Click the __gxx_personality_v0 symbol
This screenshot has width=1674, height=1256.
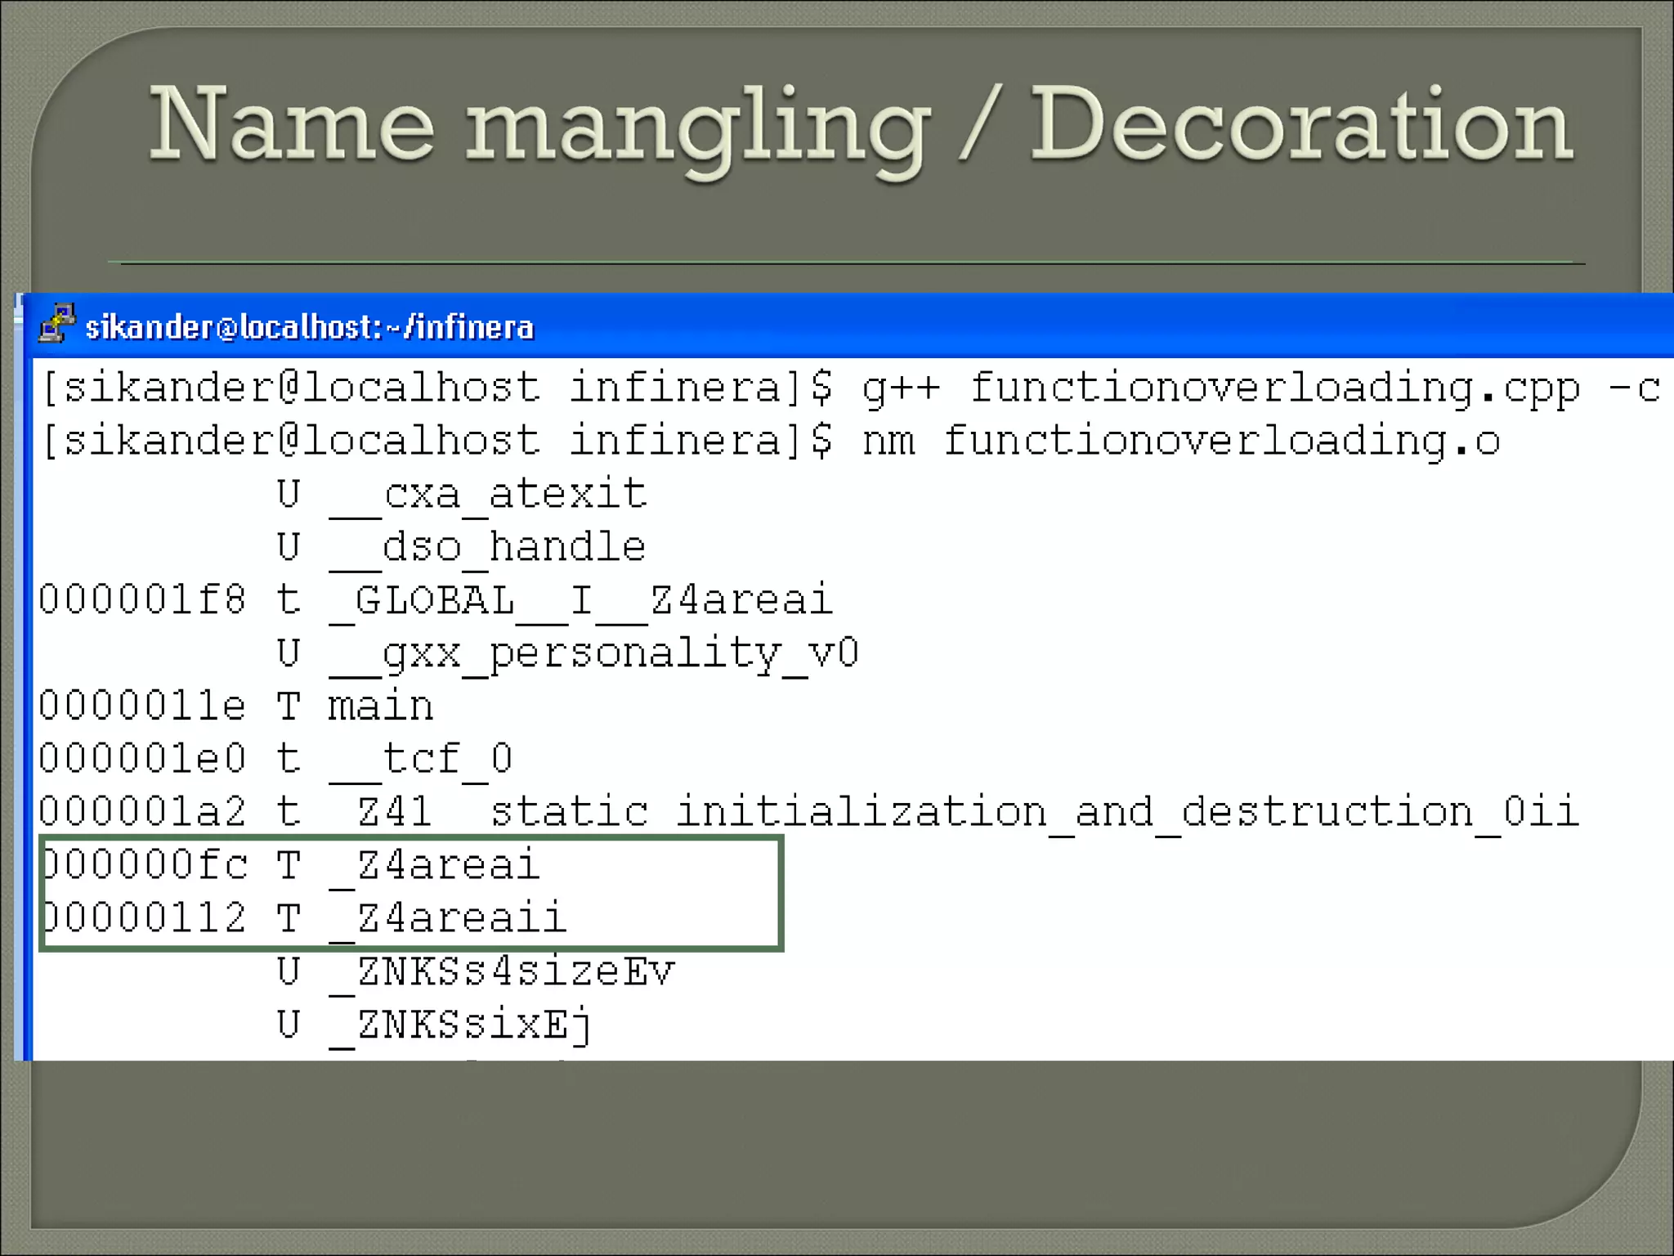coord(593,653)
